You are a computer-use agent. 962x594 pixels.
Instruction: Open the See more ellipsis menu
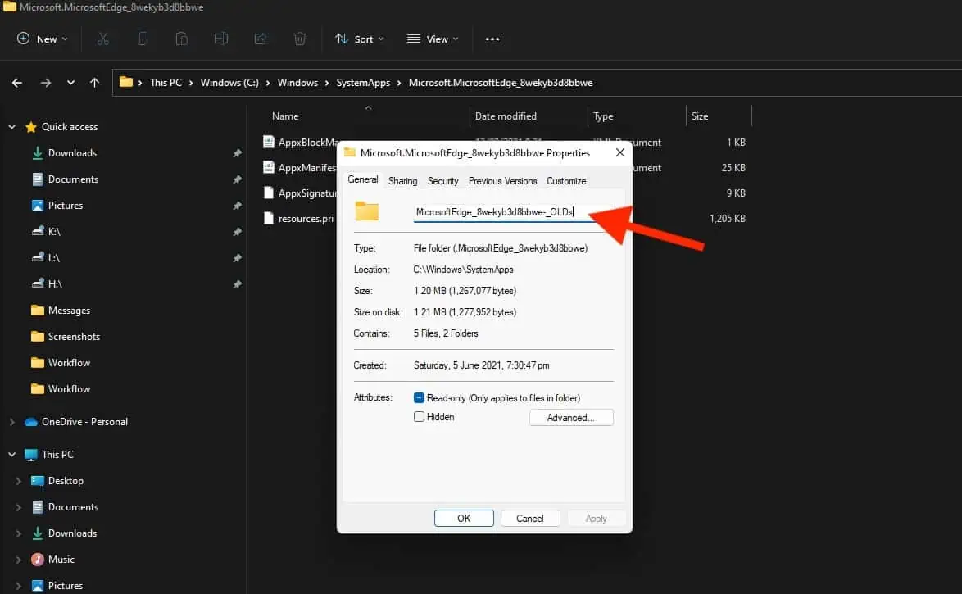[492, 39]
